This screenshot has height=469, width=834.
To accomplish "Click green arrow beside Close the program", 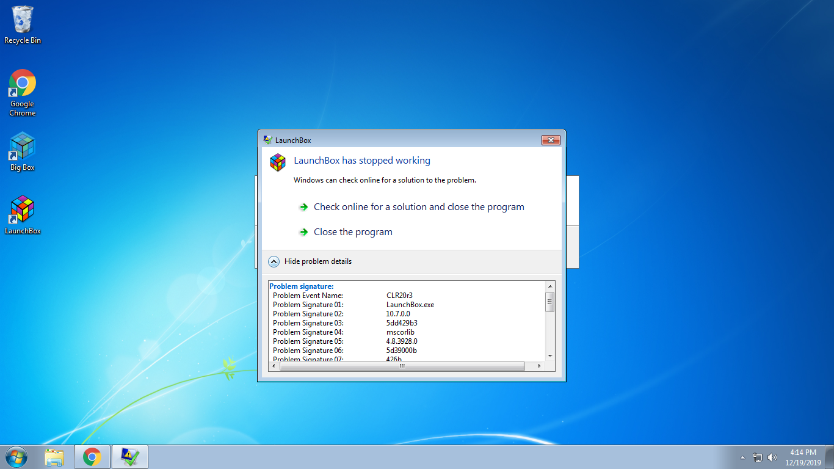I will click(x=303, y=232).
